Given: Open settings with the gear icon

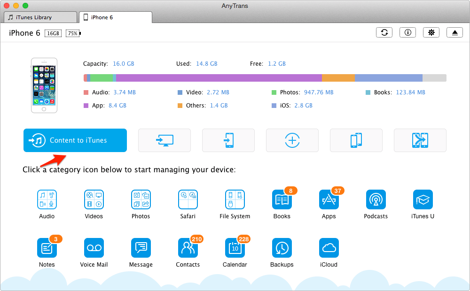Looking at the screenshot, I should pyautogui.click(x=431, y=32).
